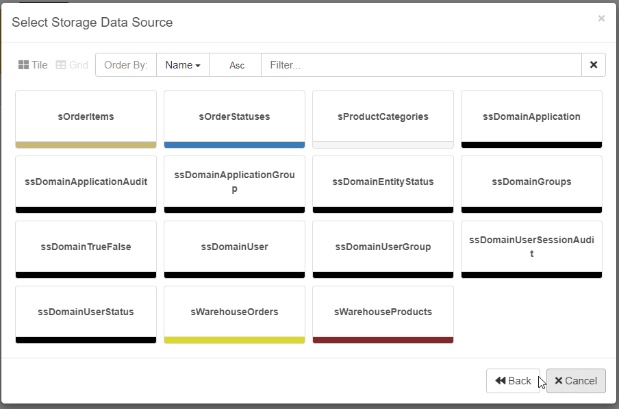The width and height of the screenshot is (619, 409).
Task: Click the dark red bar under sWarehouseProducts
Action: coord(383,340)
